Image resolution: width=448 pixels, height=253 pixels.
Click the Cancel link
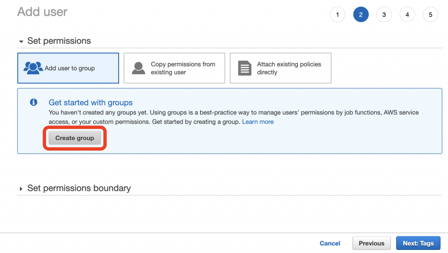point(330,243)
